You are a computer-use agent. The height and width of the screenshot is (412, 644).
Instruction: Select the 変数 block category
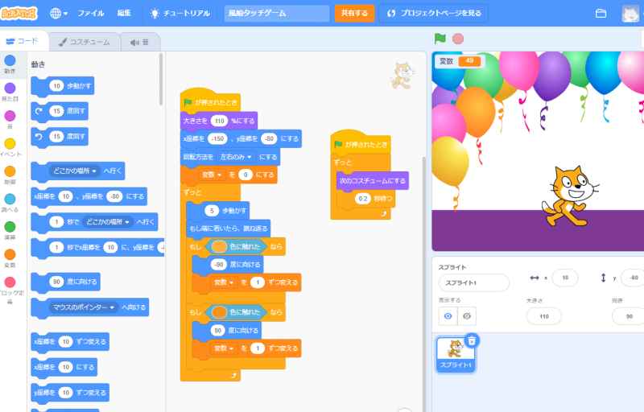tap(10, 257)
